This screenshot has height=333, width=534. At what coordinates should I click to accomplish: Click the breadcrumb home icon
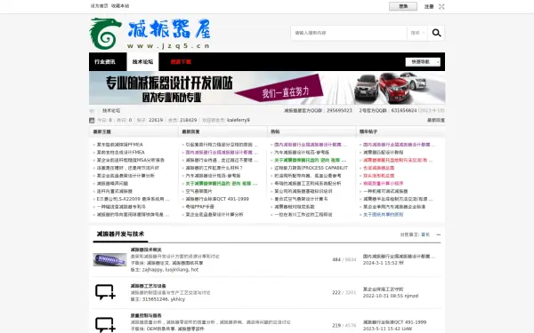coord(92,111)
